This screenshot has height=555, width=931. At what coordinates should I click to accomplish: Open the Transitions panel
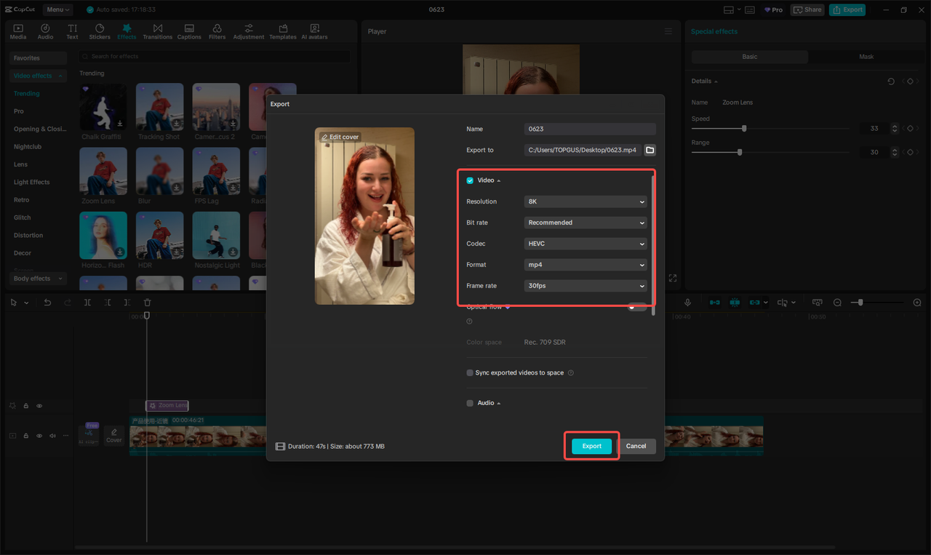(x=157, y=31)
